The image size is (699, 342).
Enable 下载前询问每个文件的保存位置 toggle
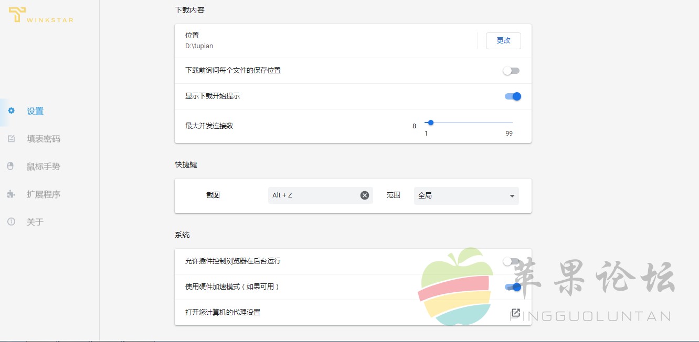point(511,71)
